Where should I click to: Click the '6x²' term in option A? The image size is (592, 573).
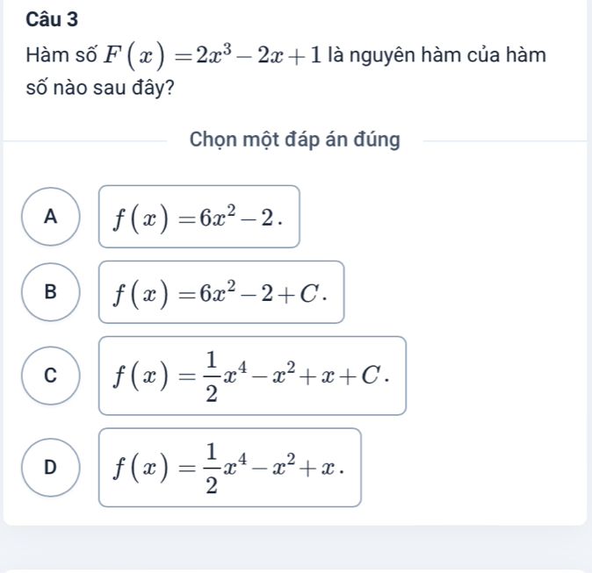tap(206, 215)
